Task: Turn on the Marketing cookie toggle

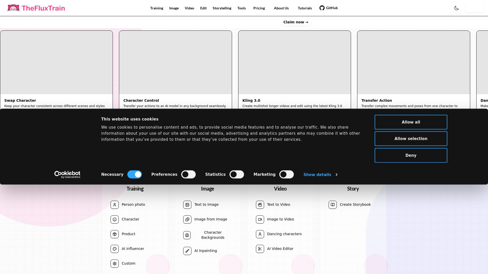Action: pos(286,175)
